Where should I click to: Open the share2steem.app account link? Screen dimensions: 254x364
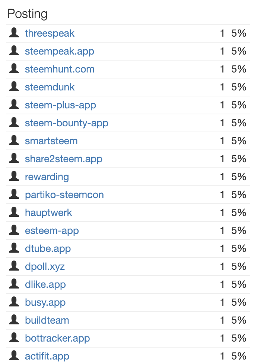[x=63, y=159]
